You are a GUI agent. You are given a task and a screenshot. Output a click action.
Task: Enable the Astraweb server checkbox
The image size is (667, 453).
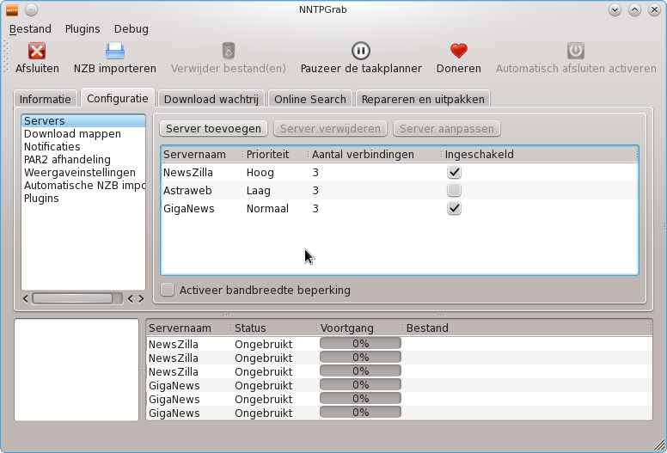tap(454, 190)
